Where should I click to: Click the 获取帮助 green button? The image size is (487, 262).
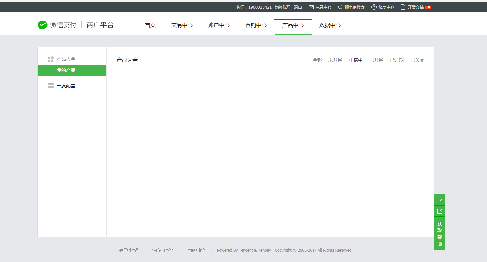(440, 234)
